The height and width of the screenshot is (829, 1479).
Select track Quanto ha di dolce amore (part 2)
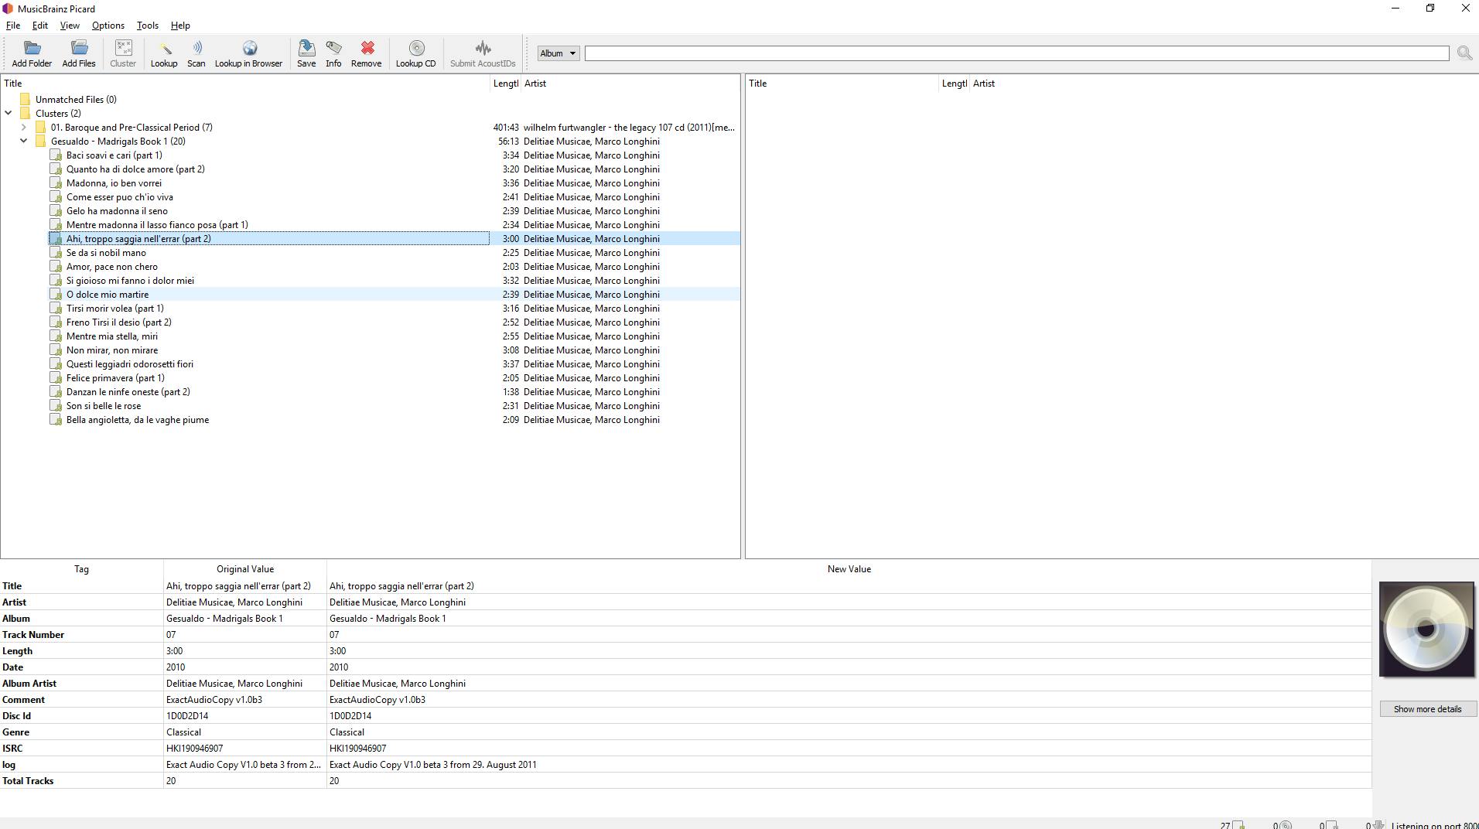coord(135,169)
